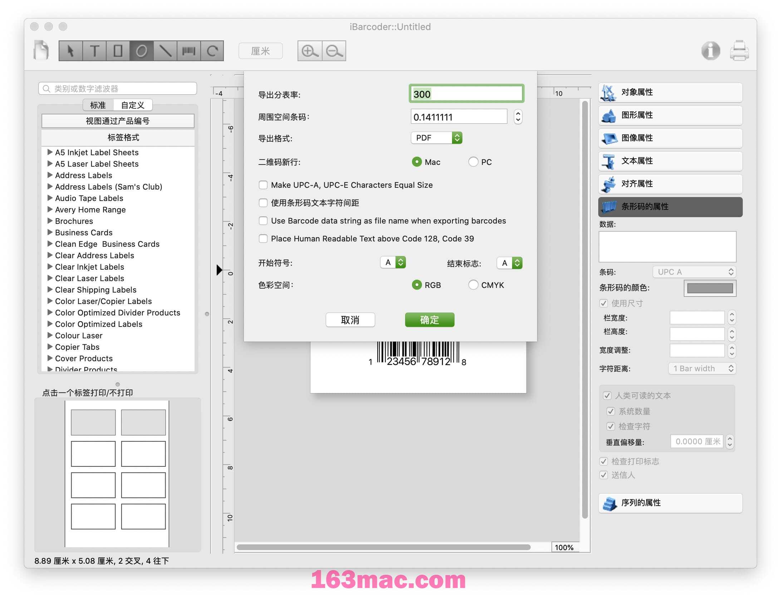Open the 图形属性 panel

pos(670,115)
